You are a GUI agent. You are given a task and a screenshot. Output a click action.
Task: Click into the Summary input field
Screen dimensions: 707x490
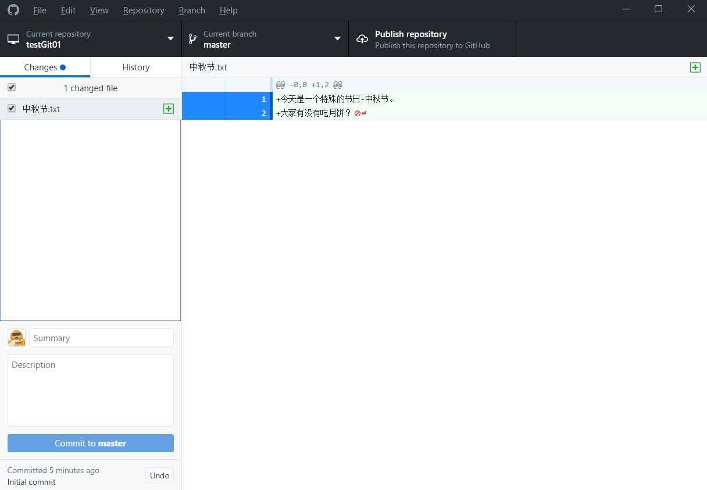tap(101, 338)
